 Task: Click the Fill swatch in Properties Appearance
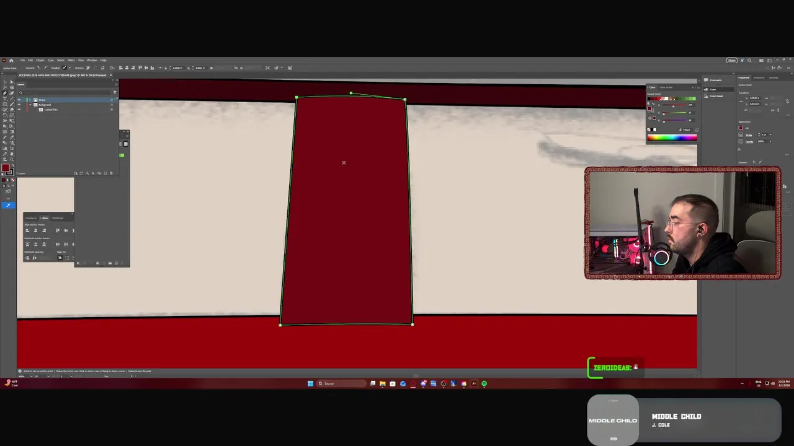click(741, 128)
